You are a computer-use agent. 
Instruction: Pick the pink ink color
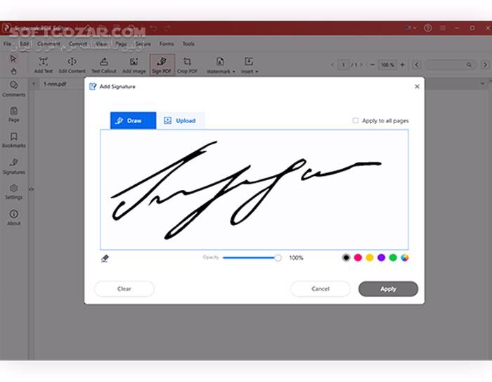(358, 257)
